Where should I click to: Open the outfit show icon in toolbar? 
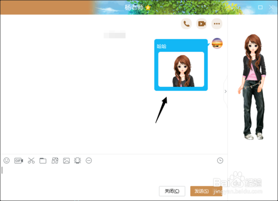coord(55,160)
